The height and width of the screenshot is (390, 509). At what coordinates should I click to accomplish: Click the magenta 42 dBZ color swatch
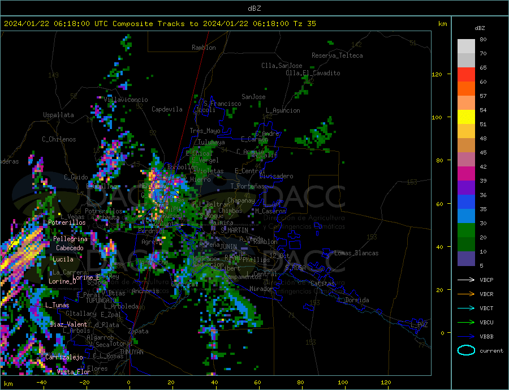pyautogui.click(x=466, y=174)
